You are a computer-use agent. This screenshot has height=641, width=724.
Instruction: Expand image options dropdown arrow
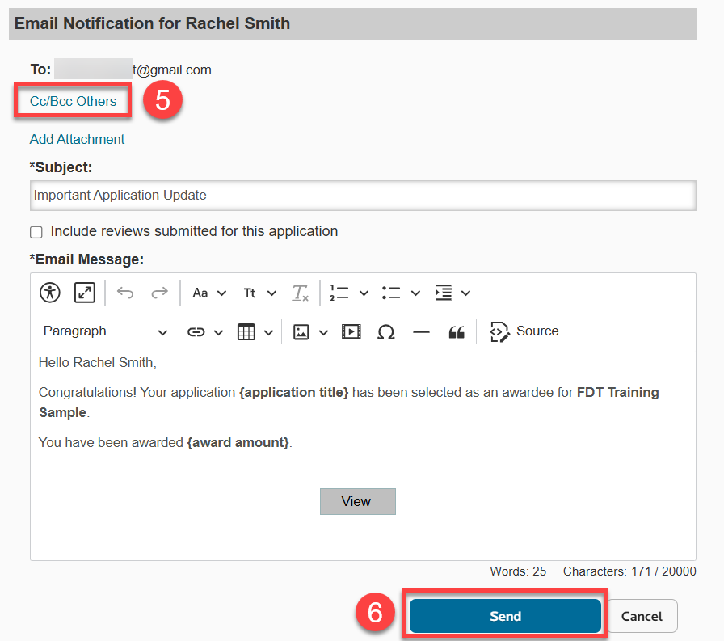[x=324, y=332]
